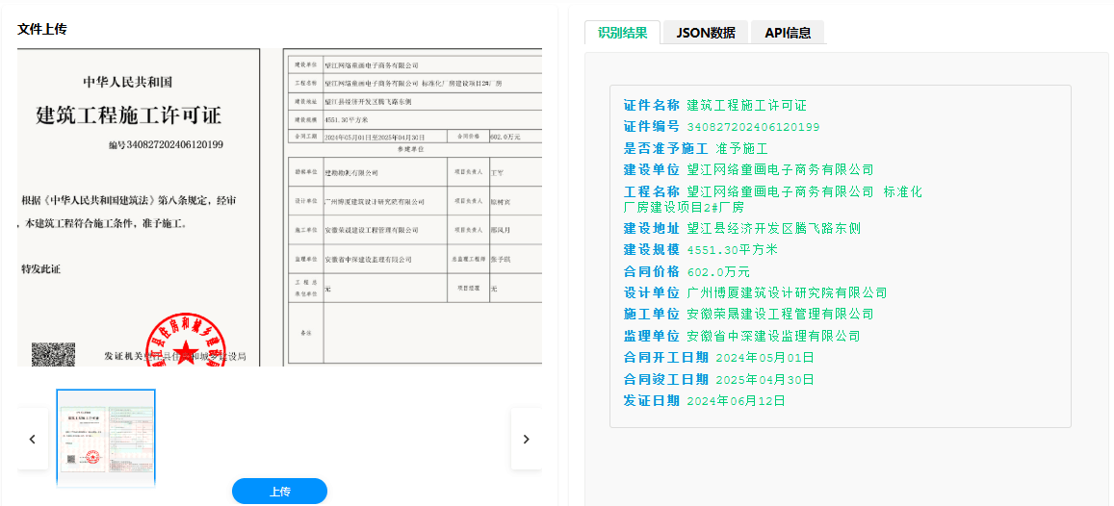Select the 监理单位 value 安徽省中深建设监理有限公司
Viewport: 1114px width, 506px height.
tap(774, 336)
